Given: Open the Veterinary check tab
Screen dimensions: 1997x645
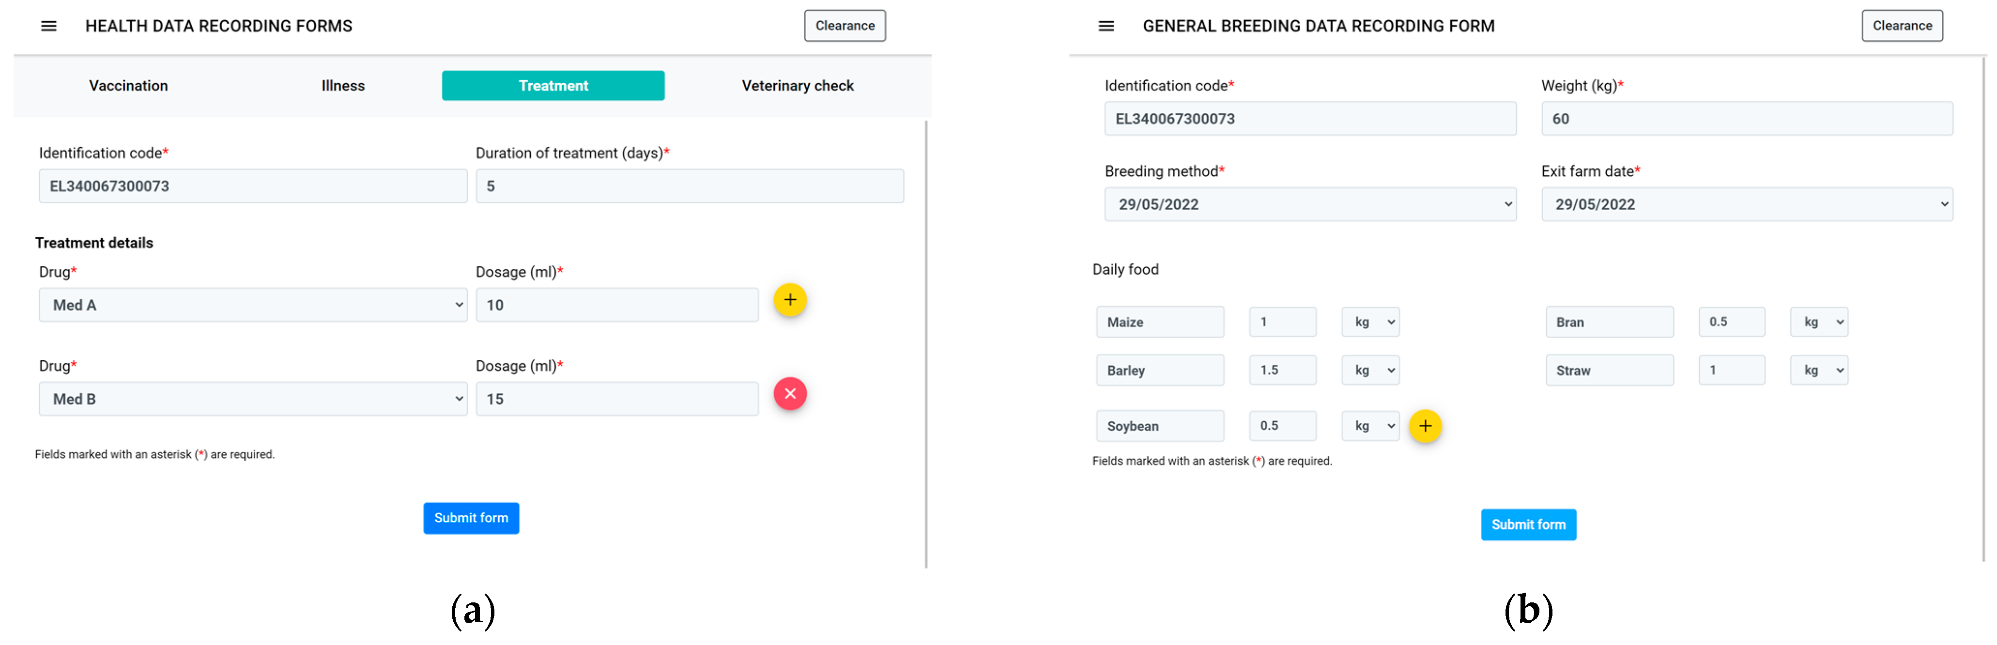Looking at the screenshot, I should coord(797,86).
